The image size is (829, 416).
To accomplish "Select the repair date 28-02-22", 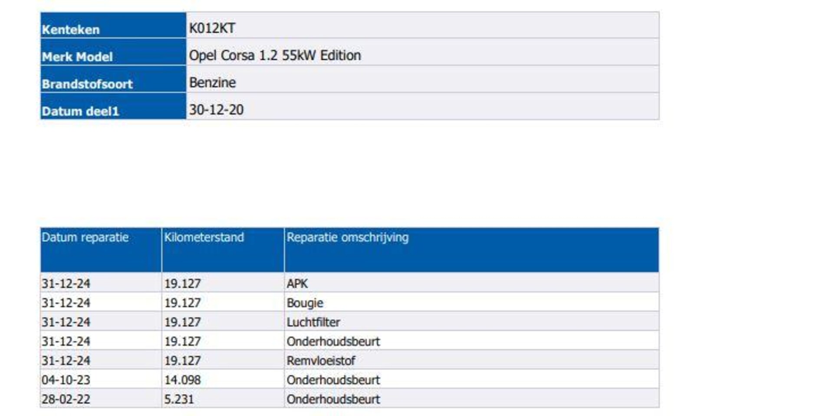I will tap(66, 399).
